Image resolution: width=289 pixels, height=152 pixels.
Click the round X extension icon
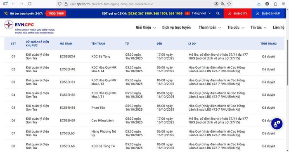267,4
